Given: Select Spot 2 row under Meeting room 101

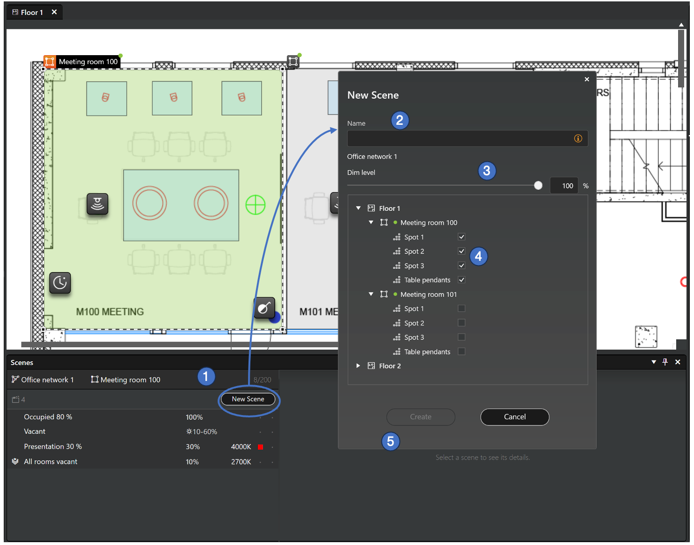Looking at the screenshot, I should 414,323.
